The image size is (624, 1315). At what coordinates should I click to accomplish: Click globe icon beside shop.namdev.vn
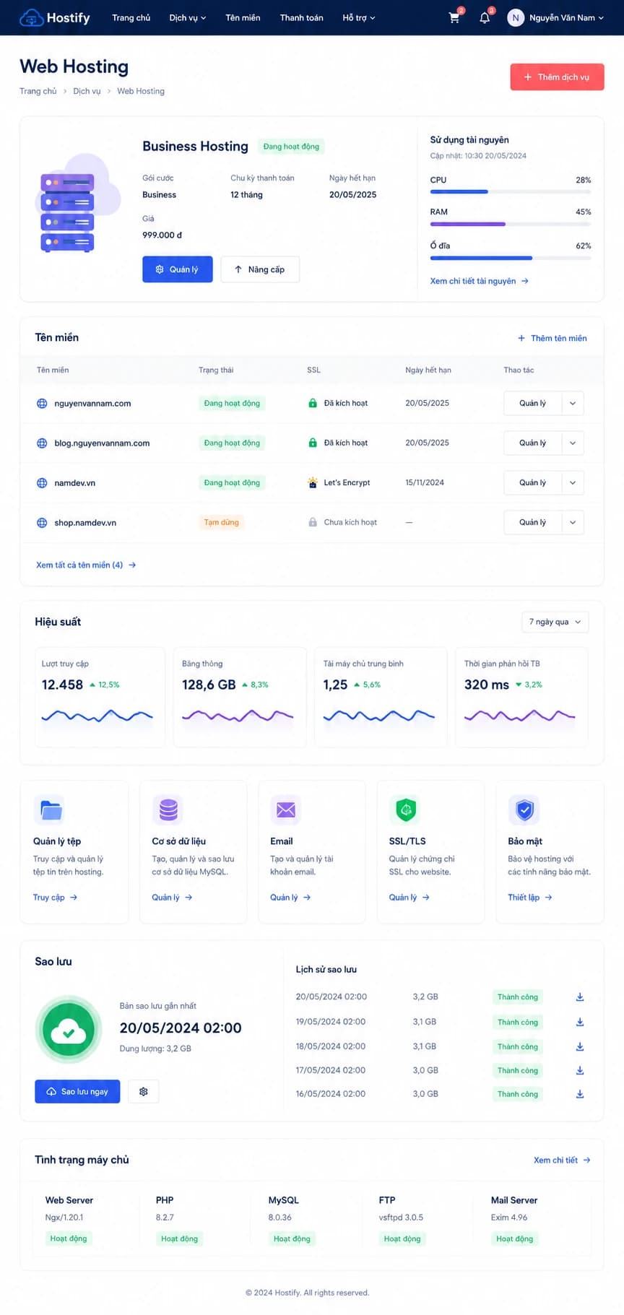(x=42, y=522)
